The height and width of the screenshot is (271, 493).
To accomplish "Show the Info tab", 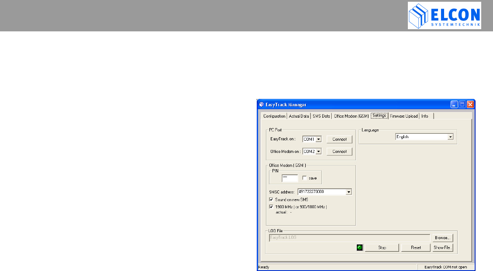I will pos(425,116).
